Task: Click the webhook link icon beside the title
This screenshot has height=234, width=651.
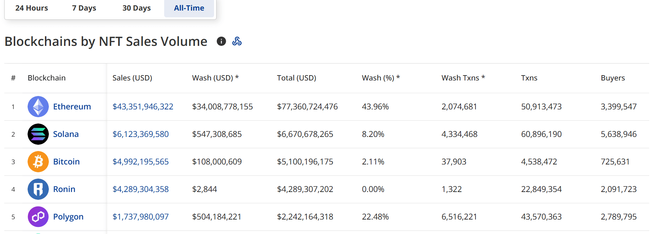Action: 237,41
